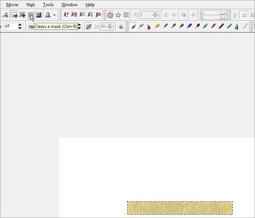This screenshot has width=255, height=218.
Task: Select the yellow highlighter brush
Action: coord(157,27)
